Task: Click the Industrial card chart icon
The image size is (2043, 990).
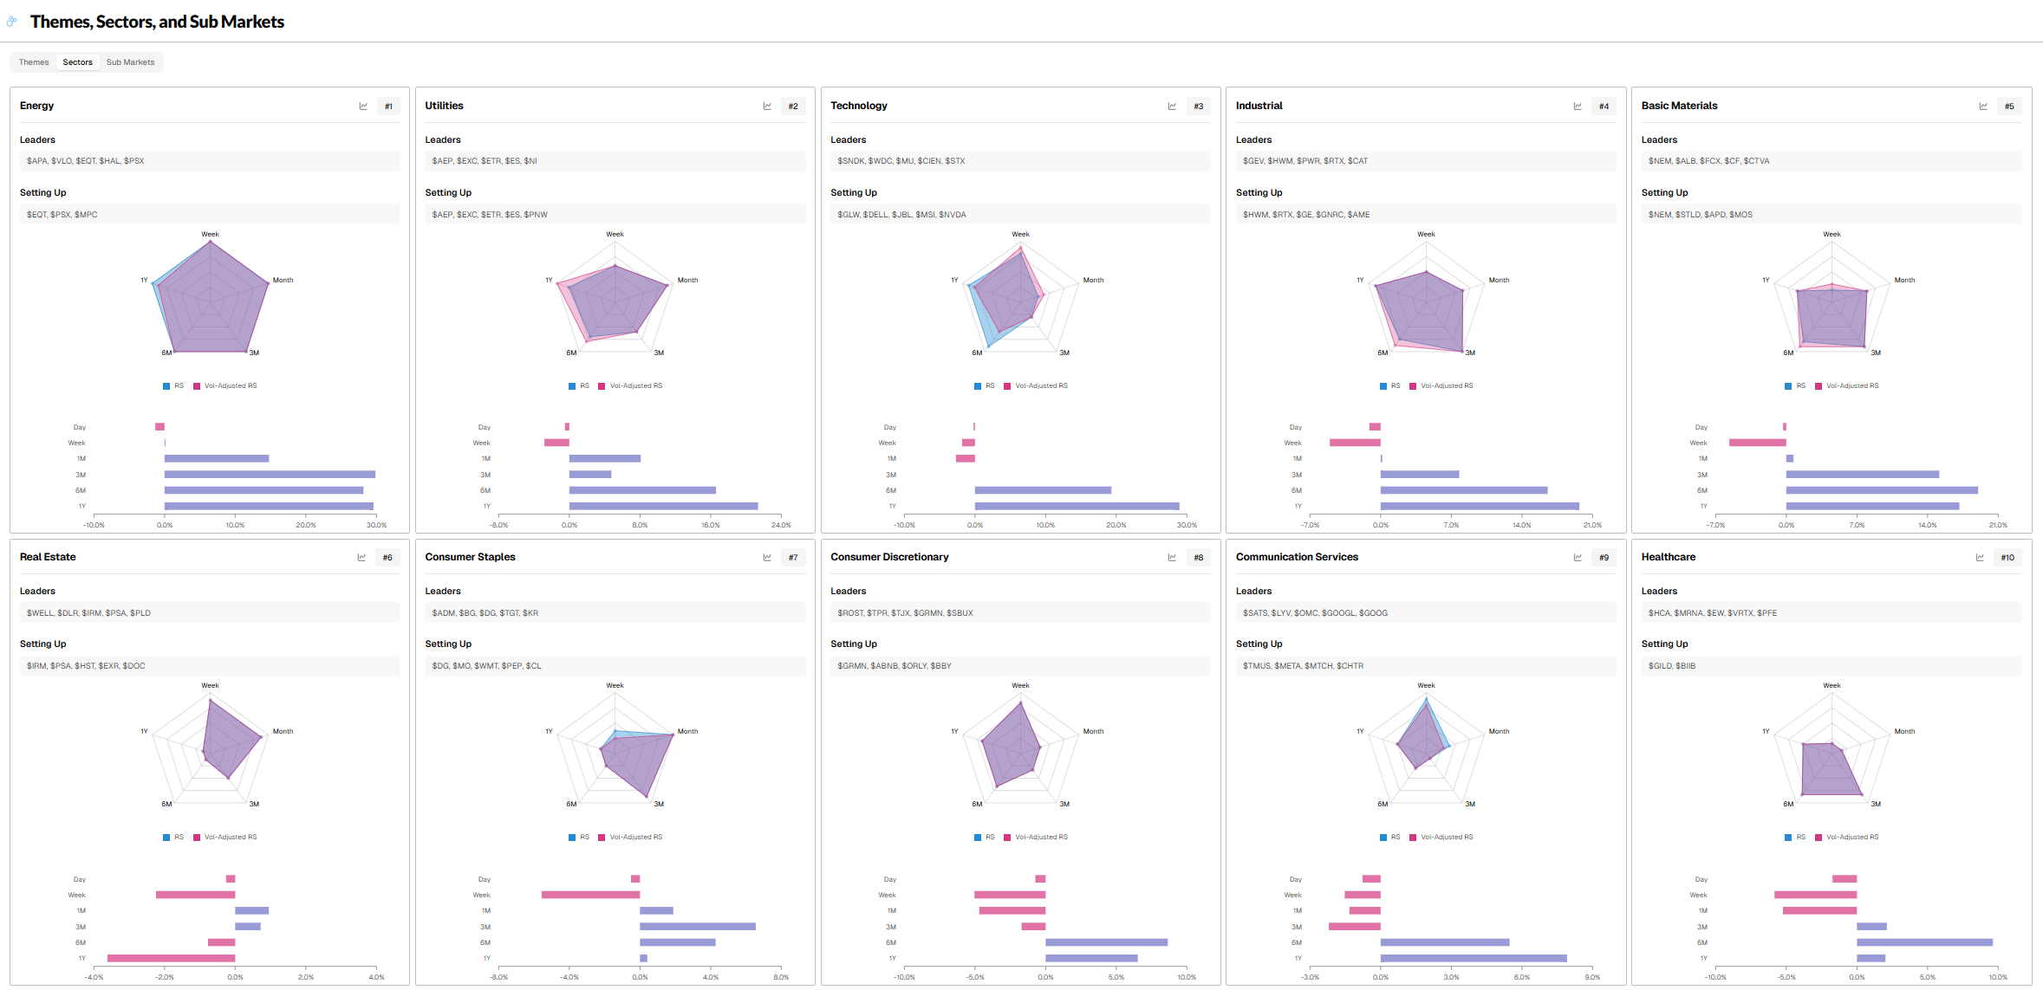Action: coord(1578,107)
